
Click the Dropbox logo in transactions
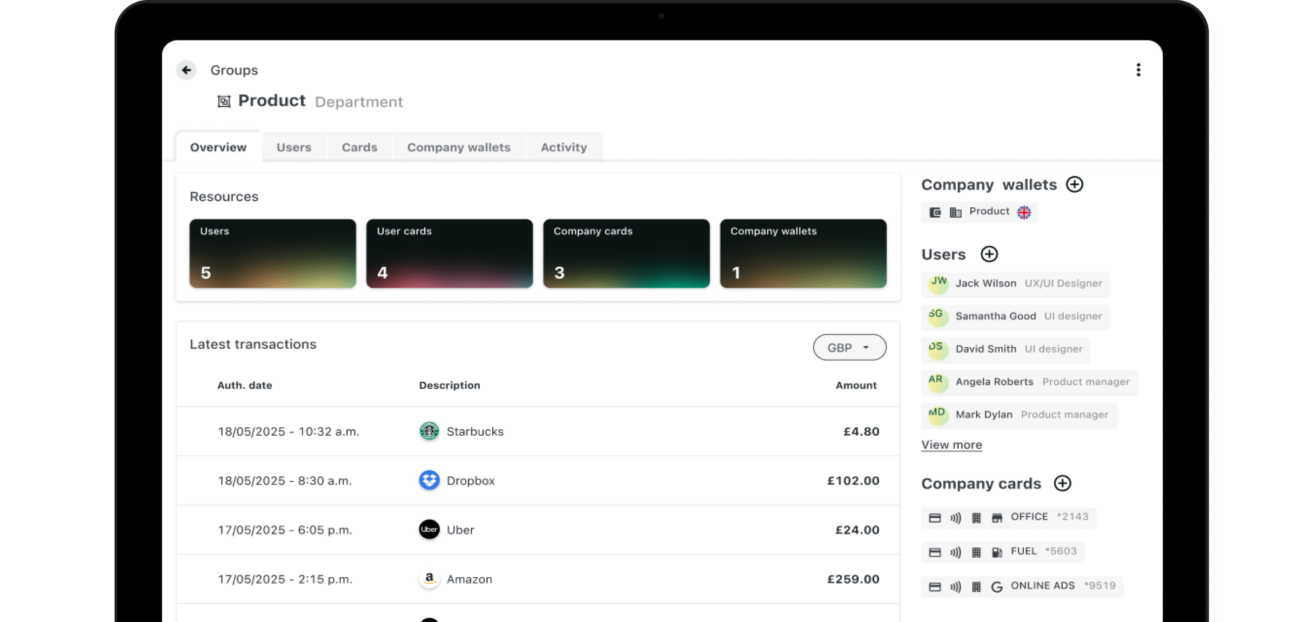pyautogui.click(x=429, y=481)
